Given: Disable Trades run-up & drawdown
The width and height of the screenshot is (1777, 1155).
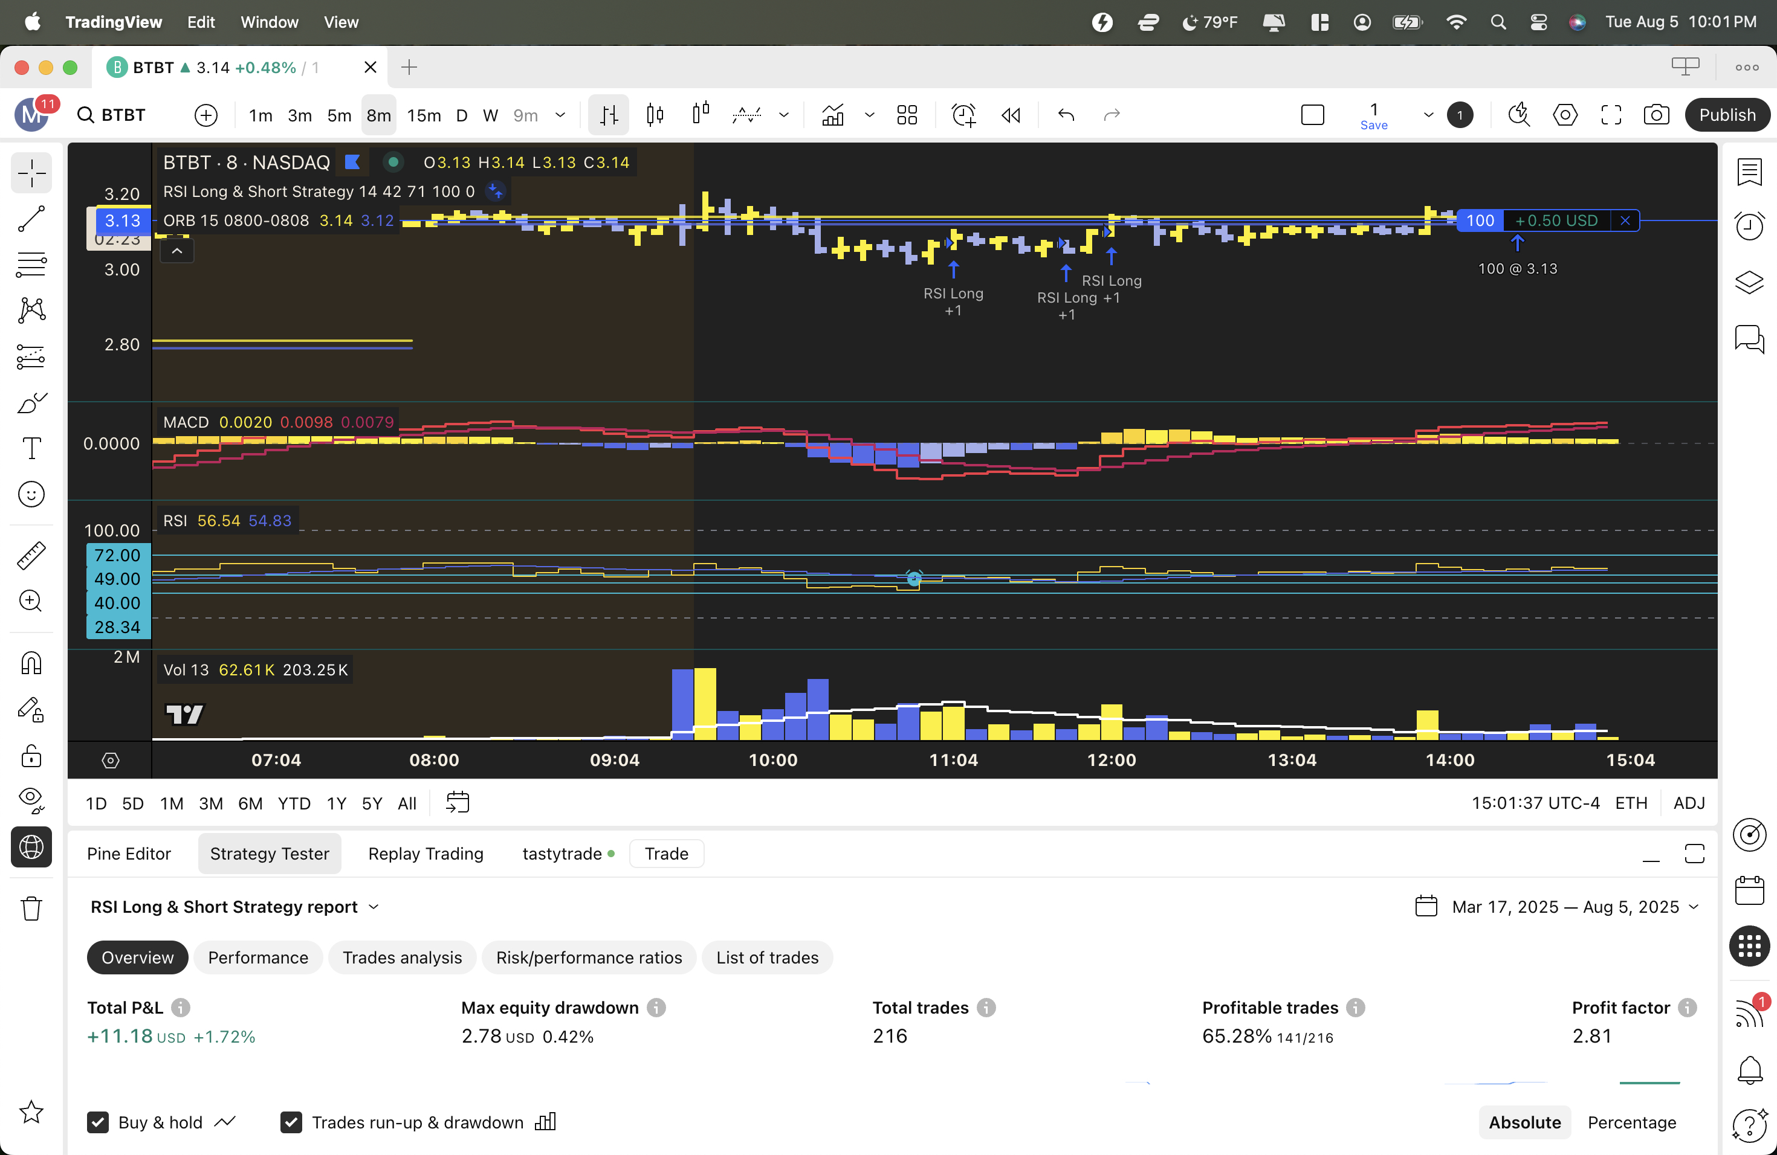Looking at the screenshot, I should point(291,1122).
